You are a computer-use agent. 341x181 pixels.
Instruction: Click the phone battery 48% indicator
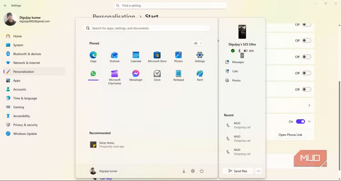tap(249, 51)
